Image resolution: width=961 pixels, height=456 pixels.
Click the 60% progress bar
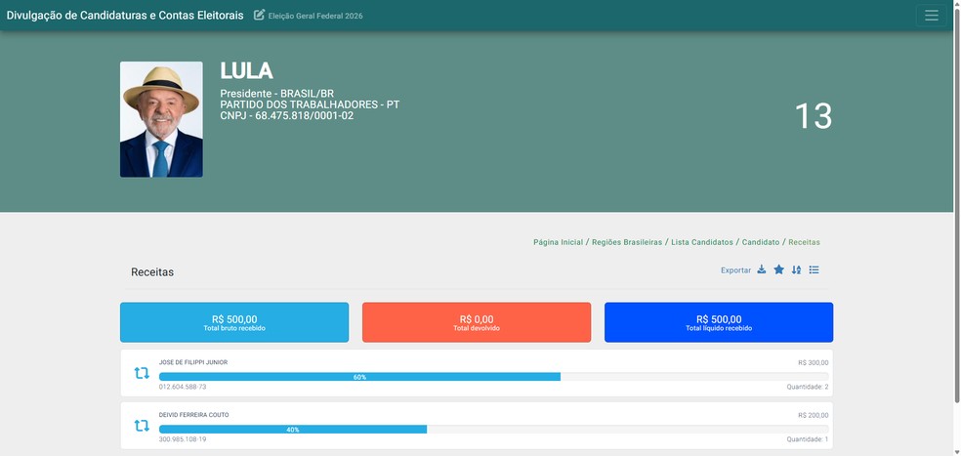(359, 377)
